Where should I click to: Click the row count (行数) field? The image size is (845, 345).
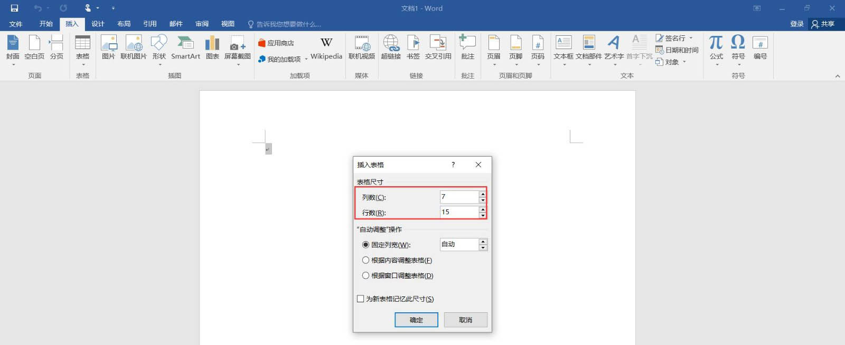click(459, 212)
